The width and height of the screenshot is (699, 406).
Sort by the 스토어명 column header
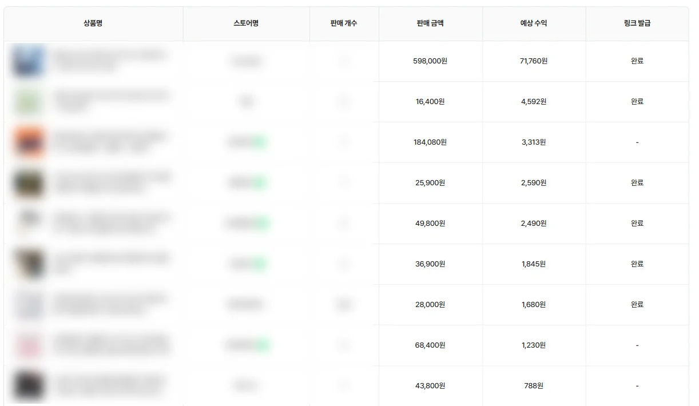coord(246,23)
